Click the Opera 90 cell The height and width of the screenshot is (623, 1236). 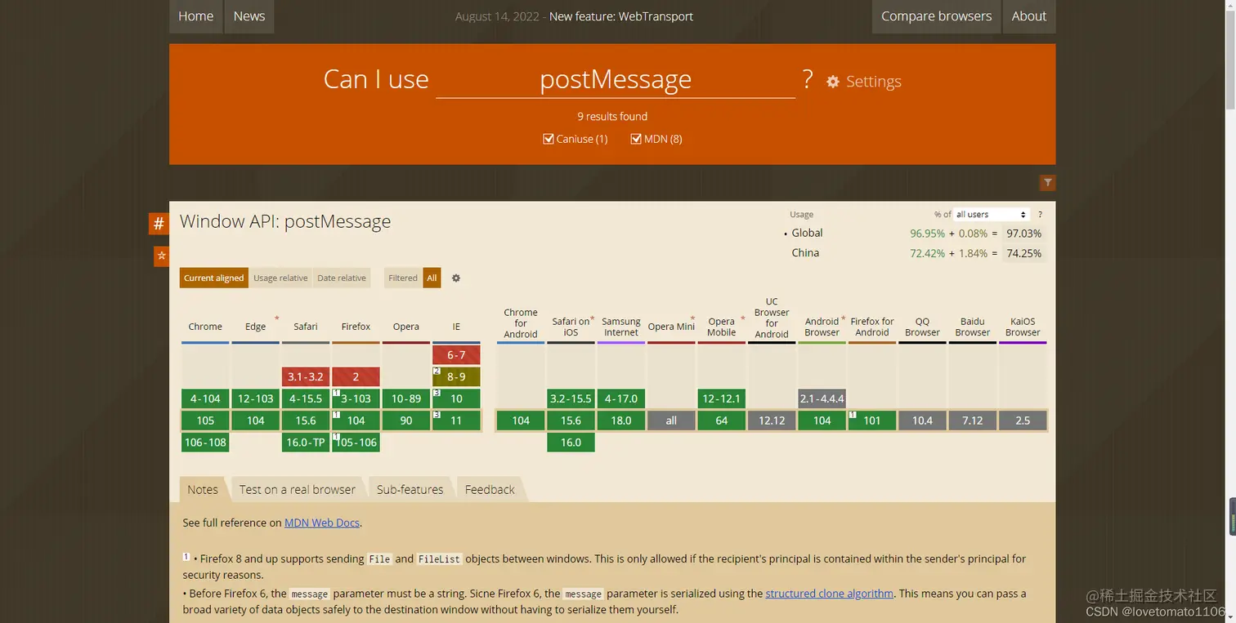click(406, 421)
